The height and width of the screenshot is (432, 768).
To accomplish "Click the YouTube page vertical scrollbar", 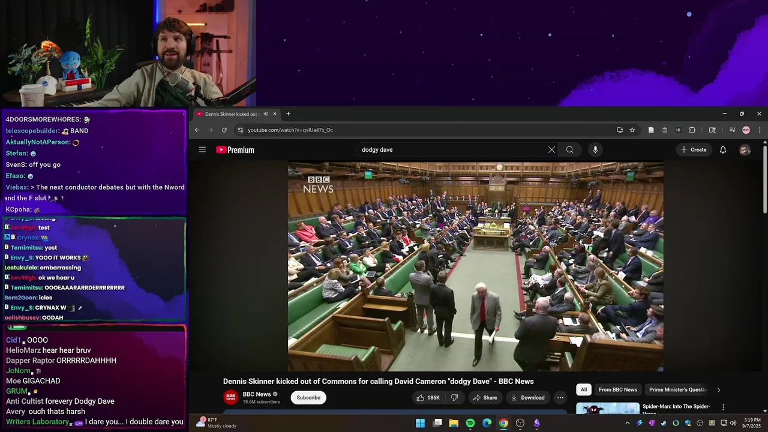I will (x=764, y=180).
